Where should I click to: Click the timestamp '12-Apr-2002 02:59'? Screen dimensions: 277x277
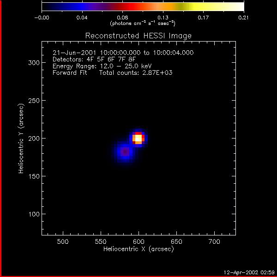tap(249, 272)
